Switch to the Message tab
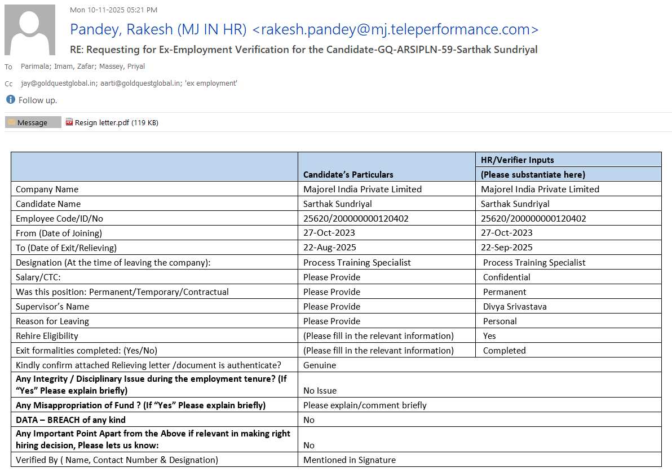Viewport: 672px width, 472px height. (33, 122)
